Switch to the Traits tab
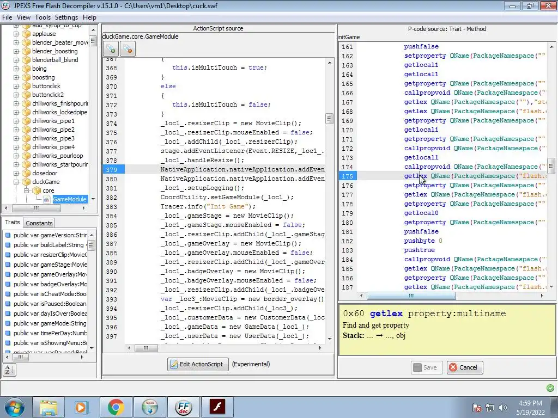The height and width of the screenshot is (418, 558). 13,222
